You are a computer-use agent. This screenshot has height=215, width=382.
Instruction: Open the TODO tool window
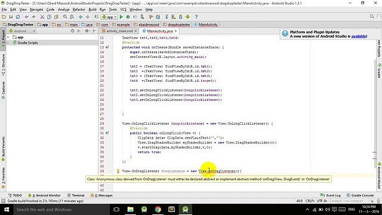coord(15,195)
